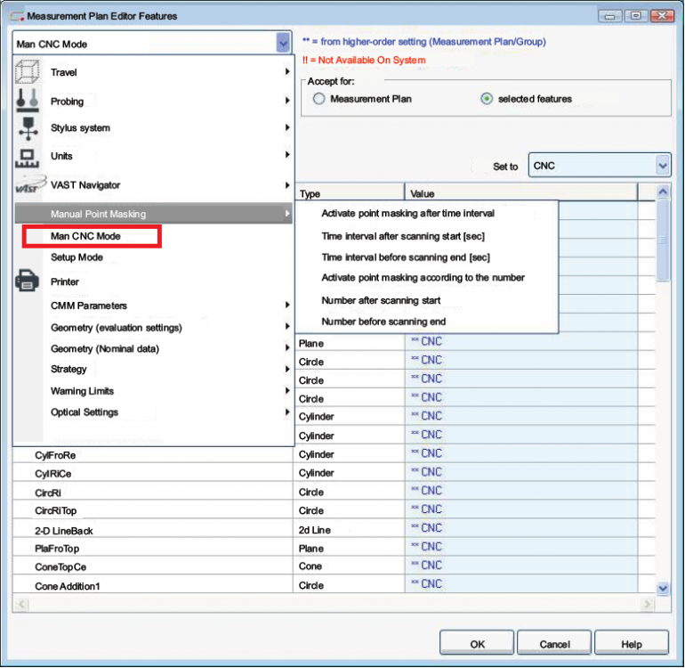Click the vertical scrollbar down arrow
This screenshot has height=668, width=685.
[x=662, y=587]
